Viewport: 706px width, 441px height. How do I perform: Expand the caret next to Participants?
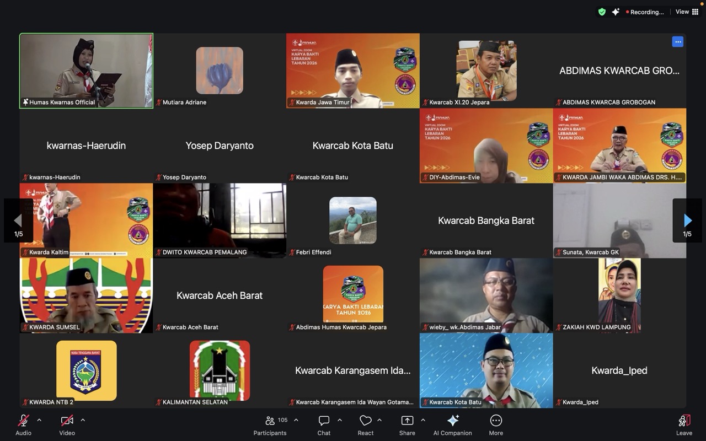(296, 420)
